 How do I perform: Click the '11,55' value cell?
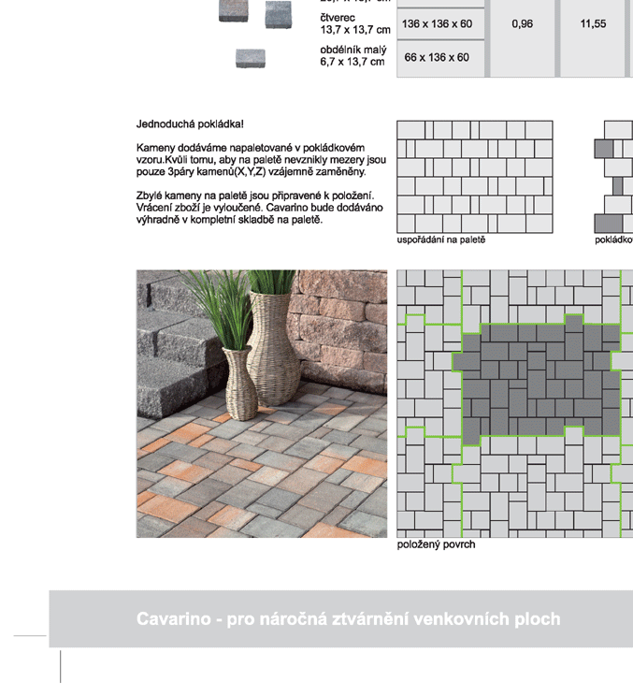pyautogui.click(x=593, y=24)
